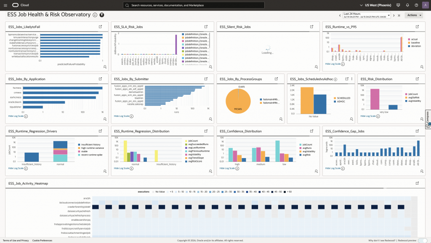Go to the previous time range

coord(340,16)
